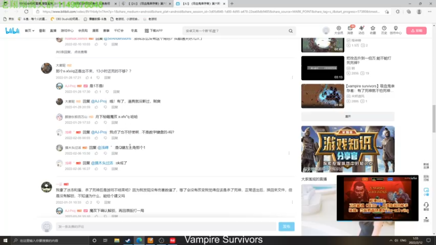This screenshot has width=436, height=245.
Task: Like the reply 我点了也不好使啊
Action: (x=96, y=138)
